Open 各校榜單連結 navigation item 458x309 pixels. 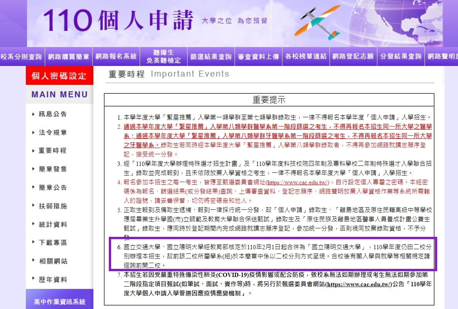tap(306, 57)
